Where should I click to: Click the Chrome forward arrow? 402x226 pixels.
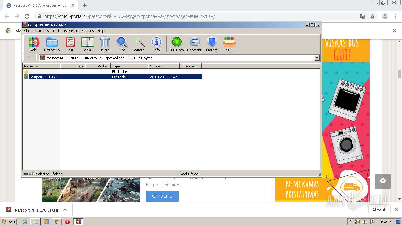(x=17, y=16)
